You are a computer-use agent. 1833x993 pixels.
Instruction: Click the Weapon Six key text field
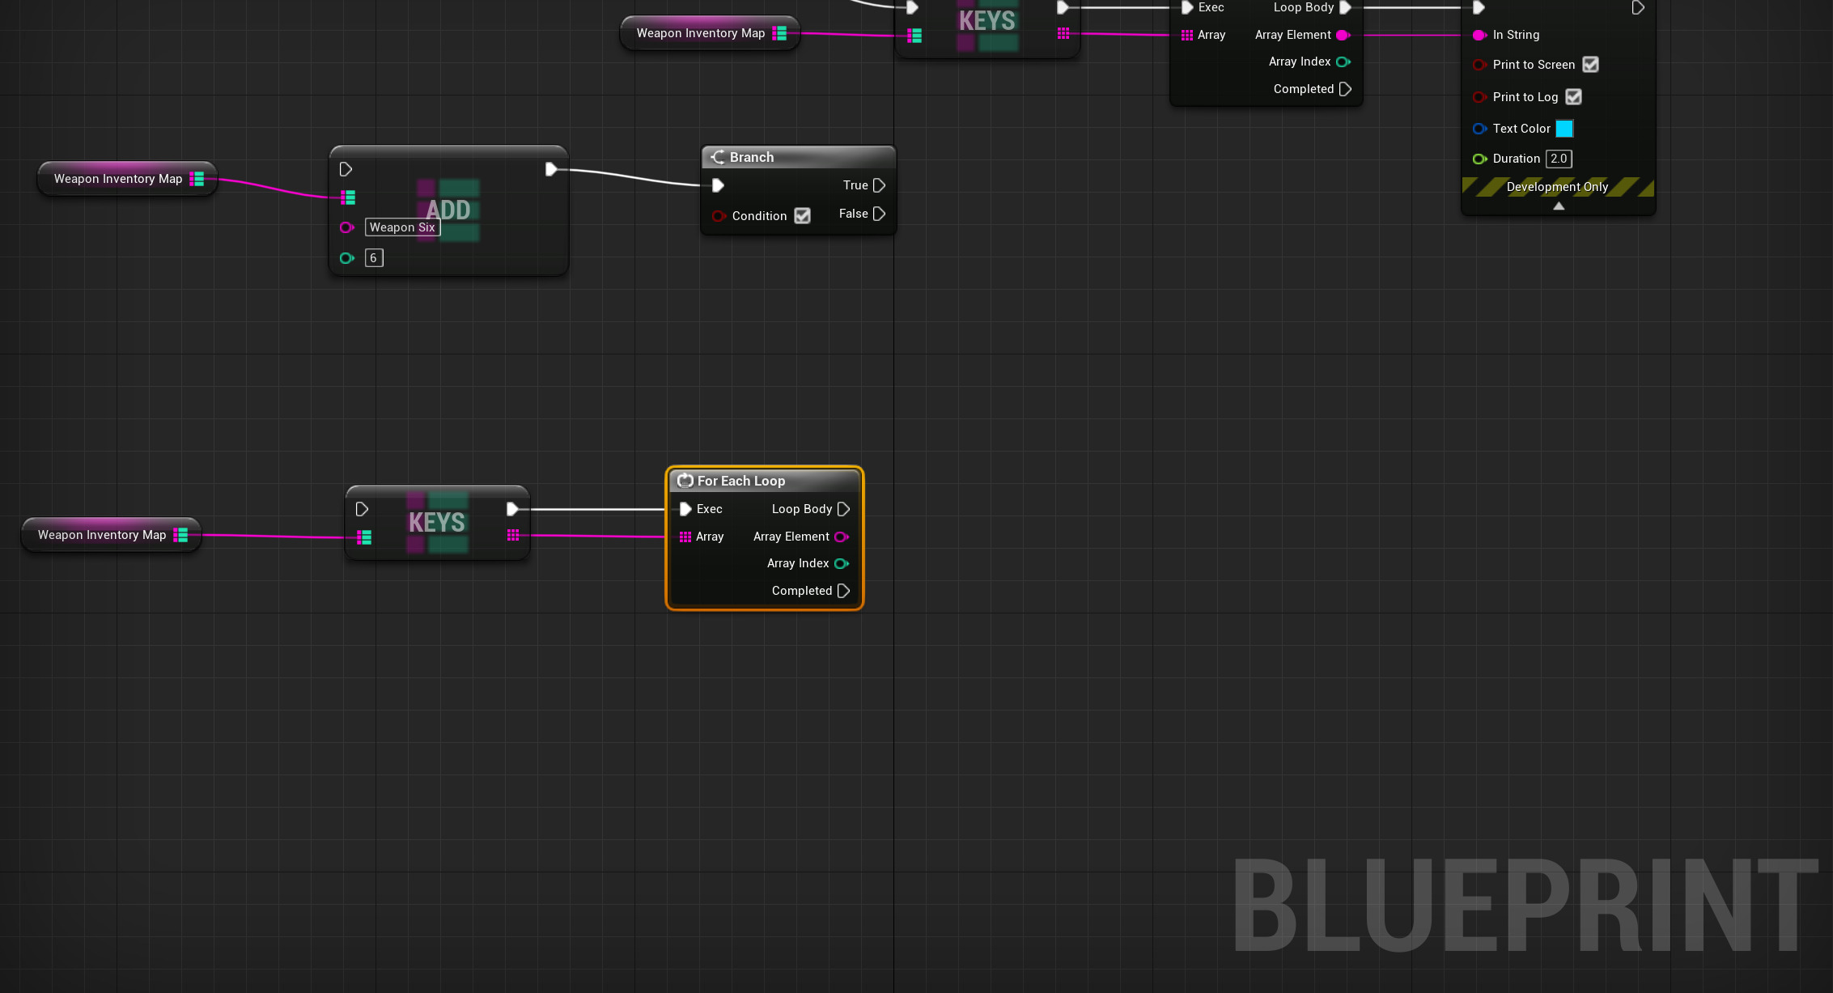(x=402, y=227)
